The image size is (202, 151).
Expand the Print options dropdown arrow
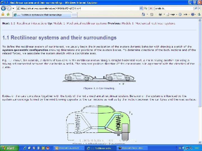[164, 14]
